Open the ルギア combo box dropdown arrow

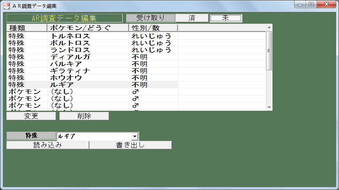click(x=135, y=136)
